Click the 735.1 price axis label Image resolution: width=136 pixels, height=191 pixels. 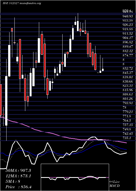point(127,138)
